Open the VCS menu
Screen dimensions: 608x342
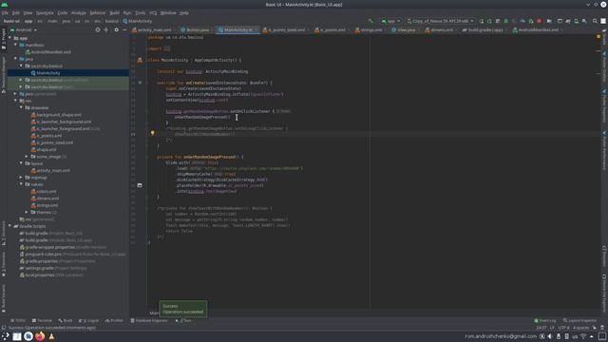[x=153, y=12]
